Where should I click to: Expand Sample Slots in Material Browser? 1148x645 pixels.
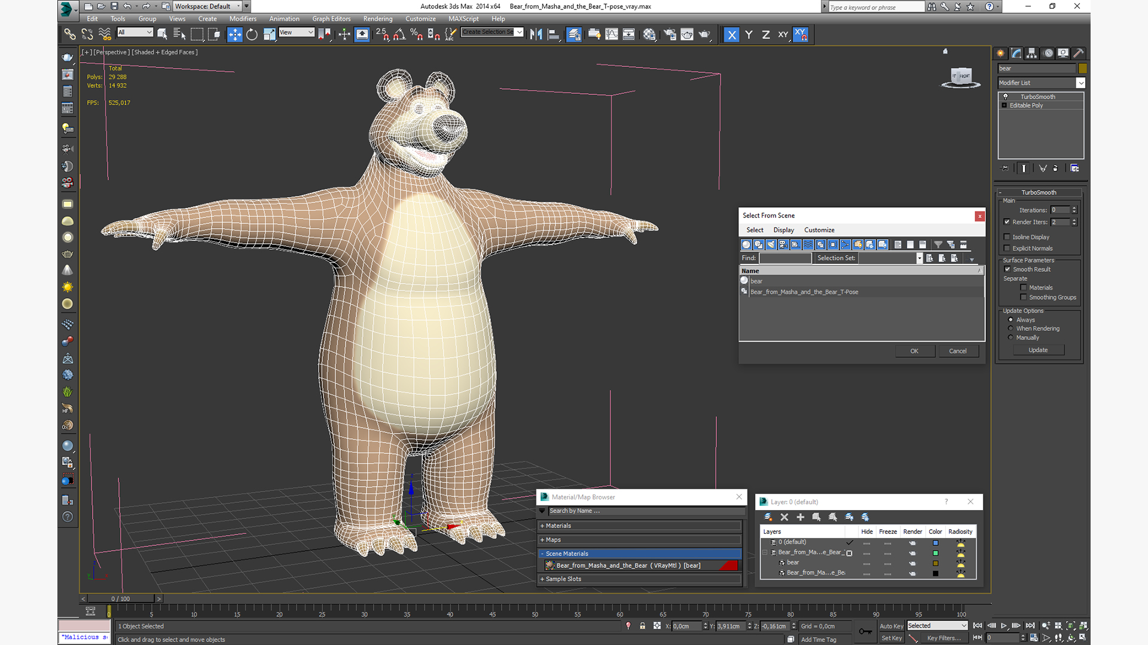click(640, 579)
